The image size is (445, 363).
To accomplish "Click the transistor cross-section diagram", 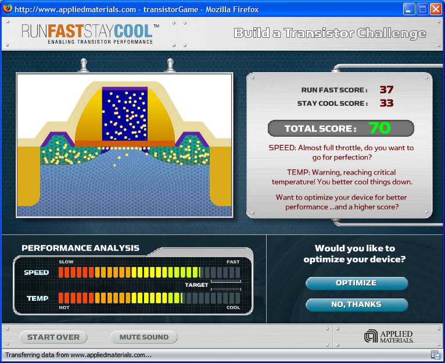I will 124,145.
